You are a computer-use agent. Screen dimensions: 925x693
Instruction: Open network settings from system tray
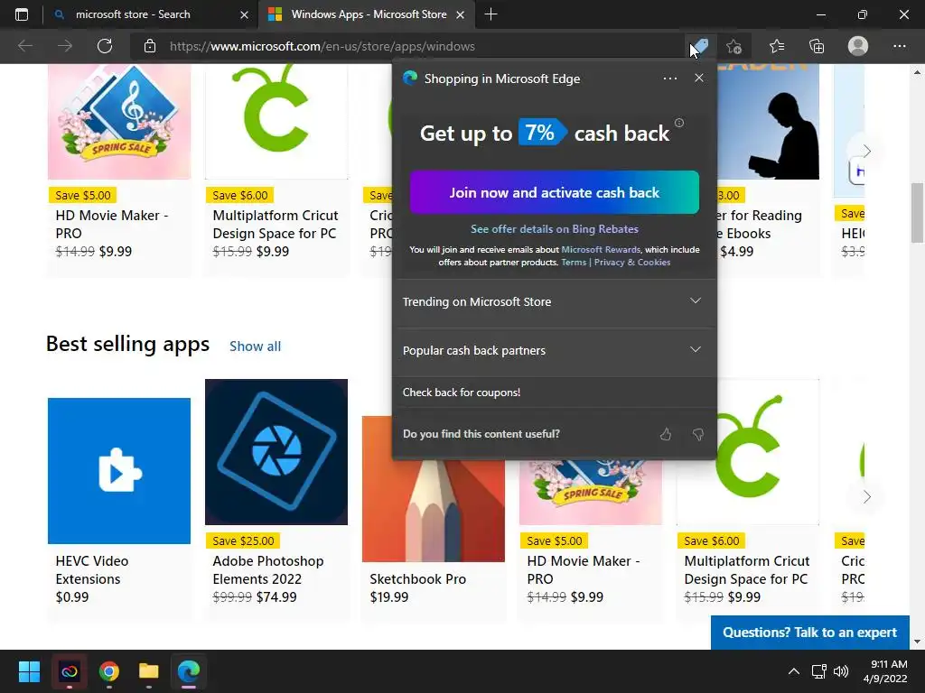point(818,671)
